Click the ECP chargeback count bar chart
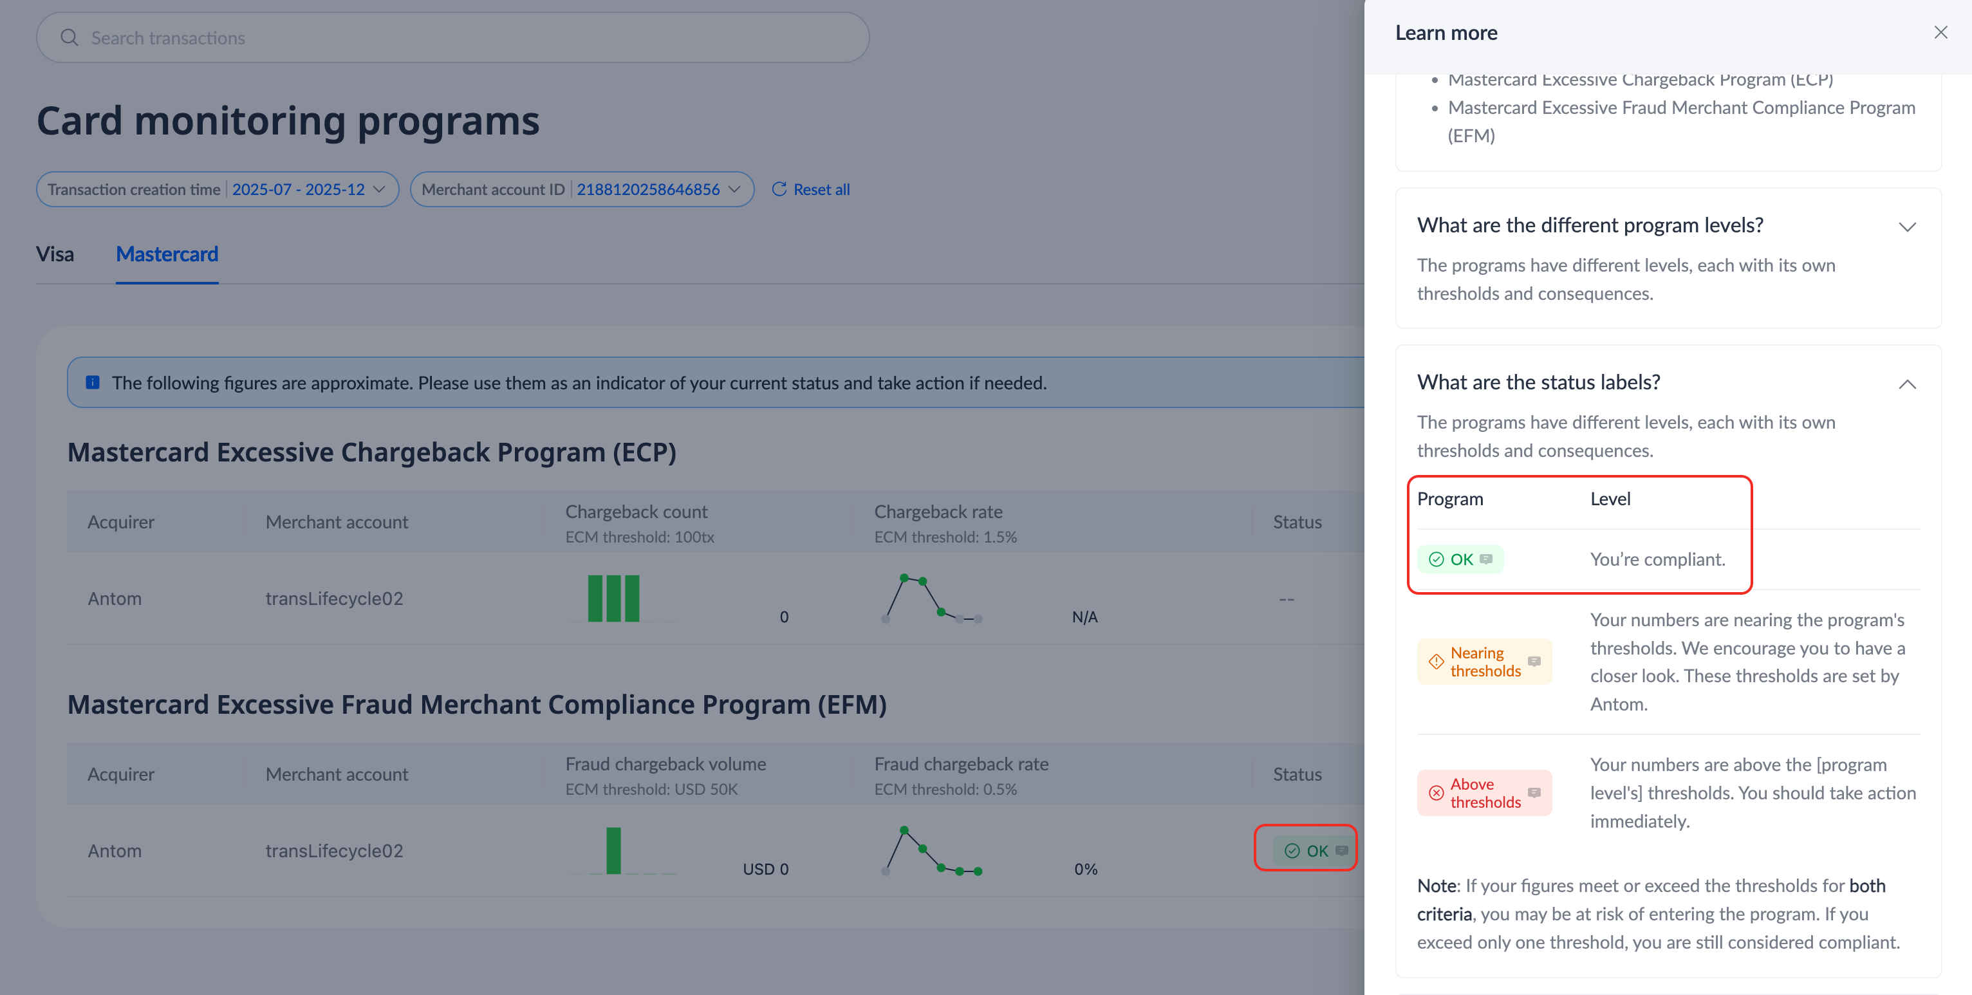Image resolution: width=1972 pixels, height=995 pixels. (613, 598)
